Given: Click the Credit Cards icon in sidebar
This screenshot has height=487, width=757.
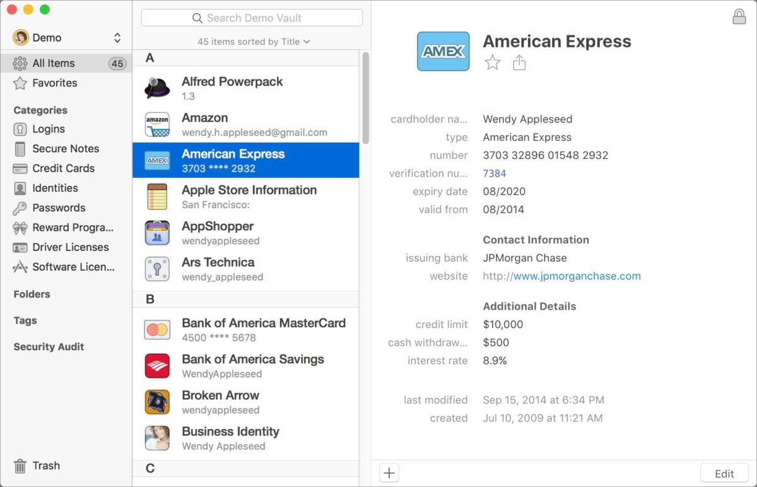Looking at the screenshot, I should 20,168.
